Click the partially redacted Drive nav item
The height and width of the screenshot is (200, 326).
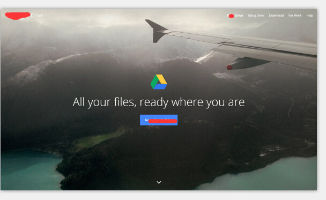point(235,16)
